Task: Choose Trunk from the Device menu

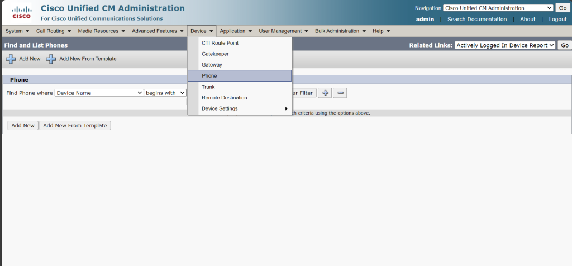Action: click(x=208, y=87)
